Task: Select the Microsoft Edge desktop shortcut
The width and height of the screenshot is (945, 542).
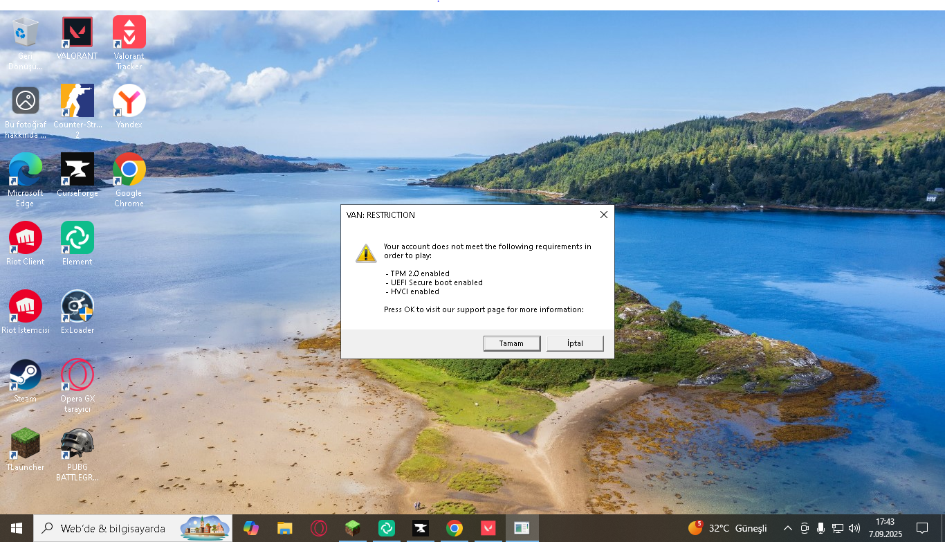Action: click(26, 181)
